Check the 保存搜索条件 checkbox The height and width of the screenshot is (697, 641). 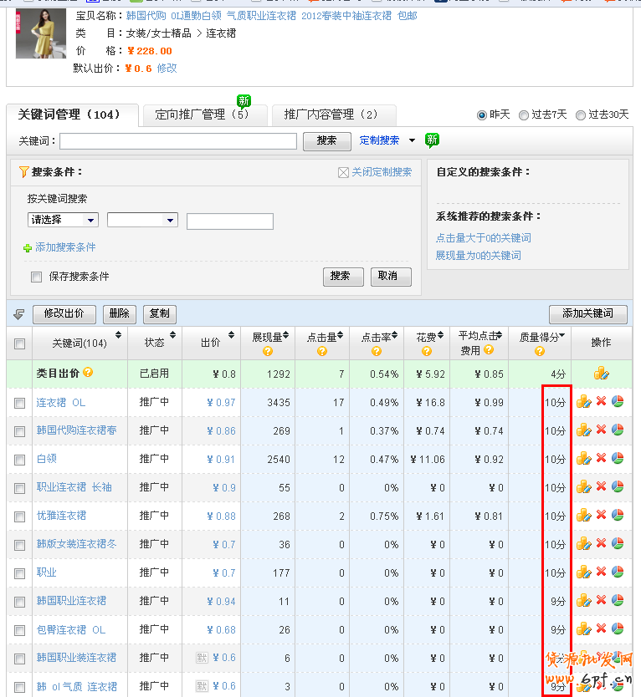point(36,277)
